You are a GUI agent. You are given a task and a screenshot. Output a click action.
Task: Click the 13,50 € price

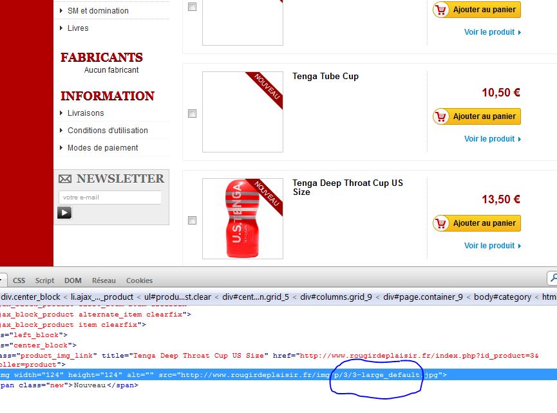click(501, 199)
